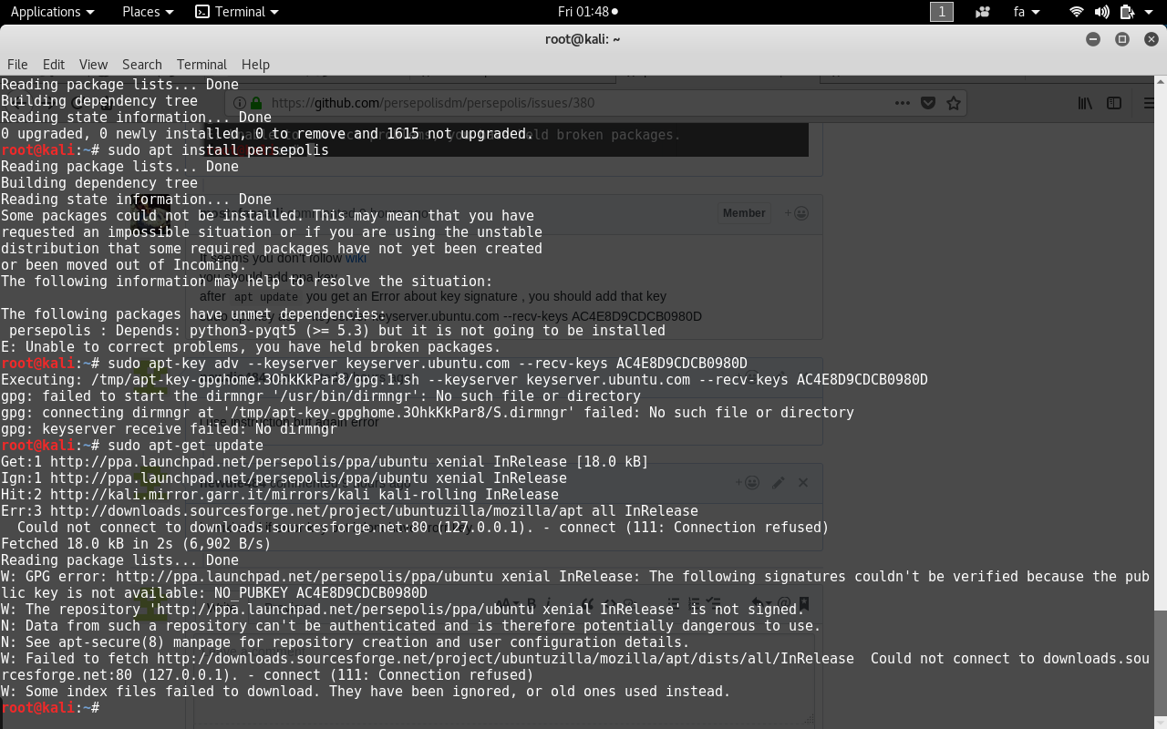Click the volume speaker icon

coord(1101,12)
